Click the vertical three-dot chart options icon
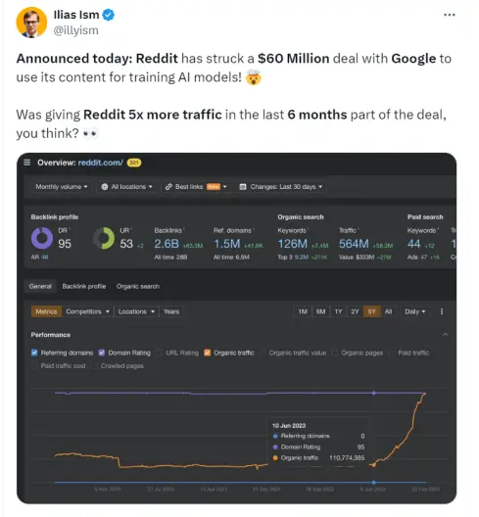The width and height of the screenshot is (479, 517). 442,311
